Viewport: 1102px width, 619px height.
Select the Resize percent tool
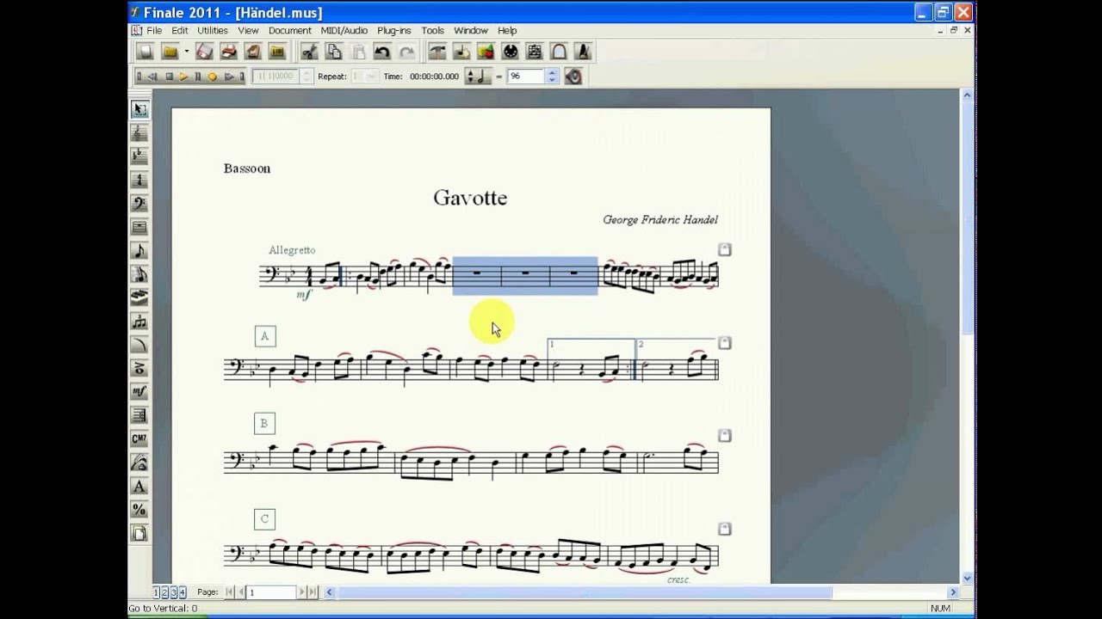(x=139, y=510)
